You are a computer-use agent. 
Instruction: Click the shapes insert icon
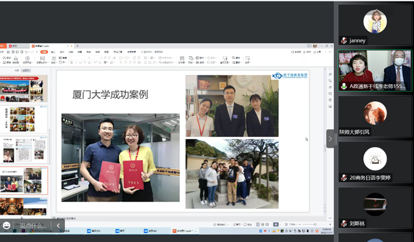point(191,58)
